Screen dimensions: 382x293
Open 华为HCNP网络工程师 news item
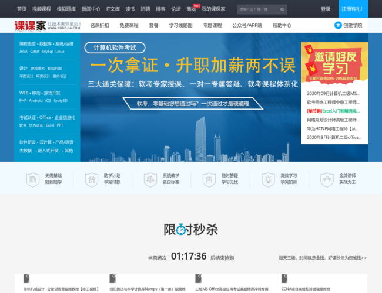333,128
